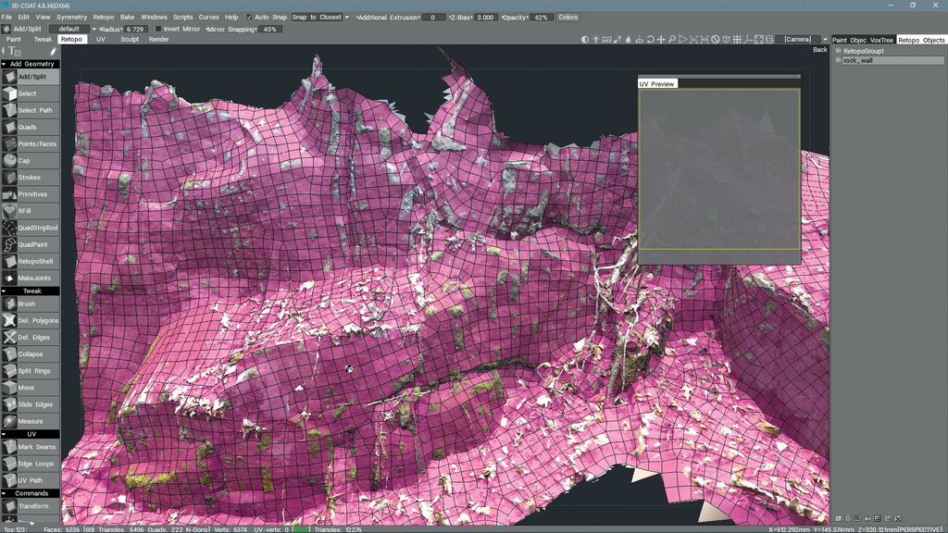
Task: Open the Symmetry menu
Action: pyautogui.click(x=71, y=17)
